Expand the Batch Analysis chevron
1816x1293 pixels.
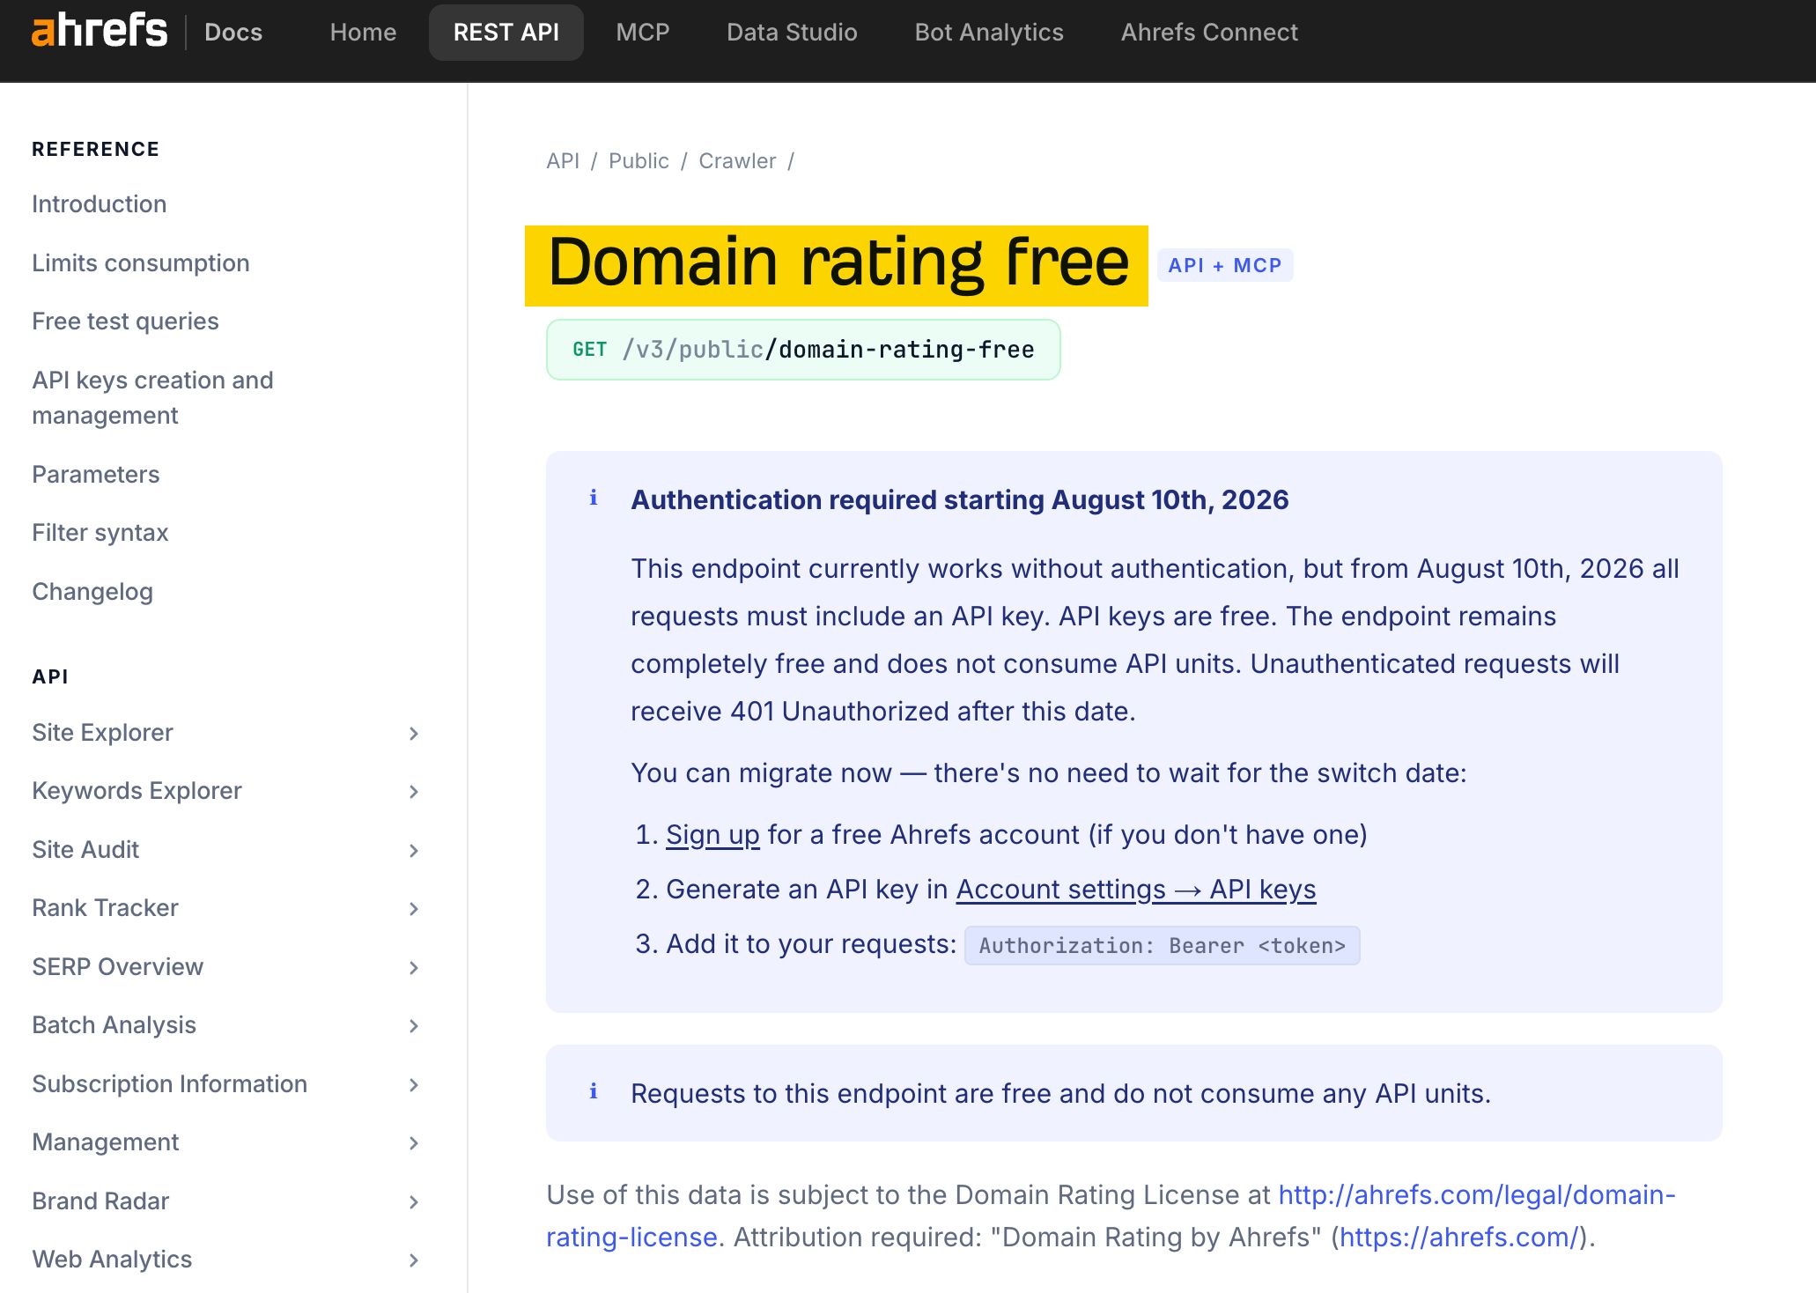pyautogui.click(x=413, y=1026)
